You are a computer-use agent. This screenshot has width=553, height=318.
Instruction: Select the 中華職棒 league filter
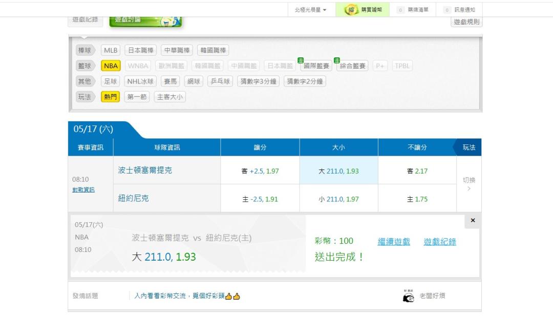click(177, 50)
